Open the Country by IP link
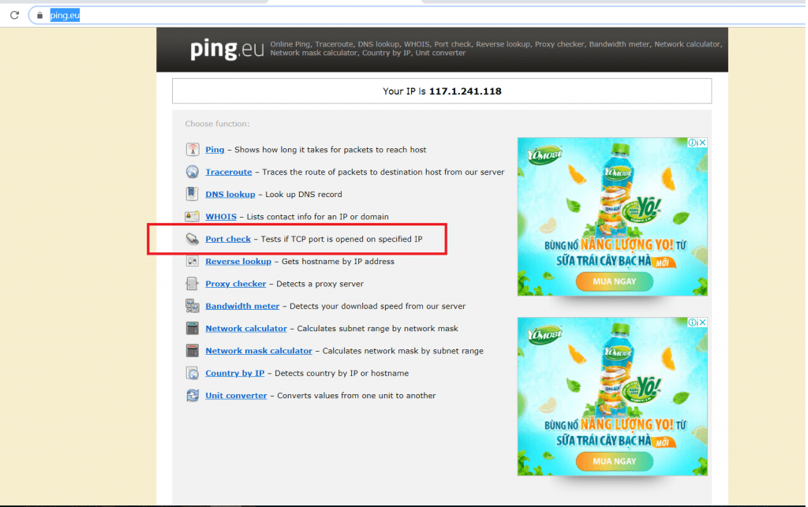Image resolution: width=808 pixels, height=507 pixels. click(x=234, y=373)
